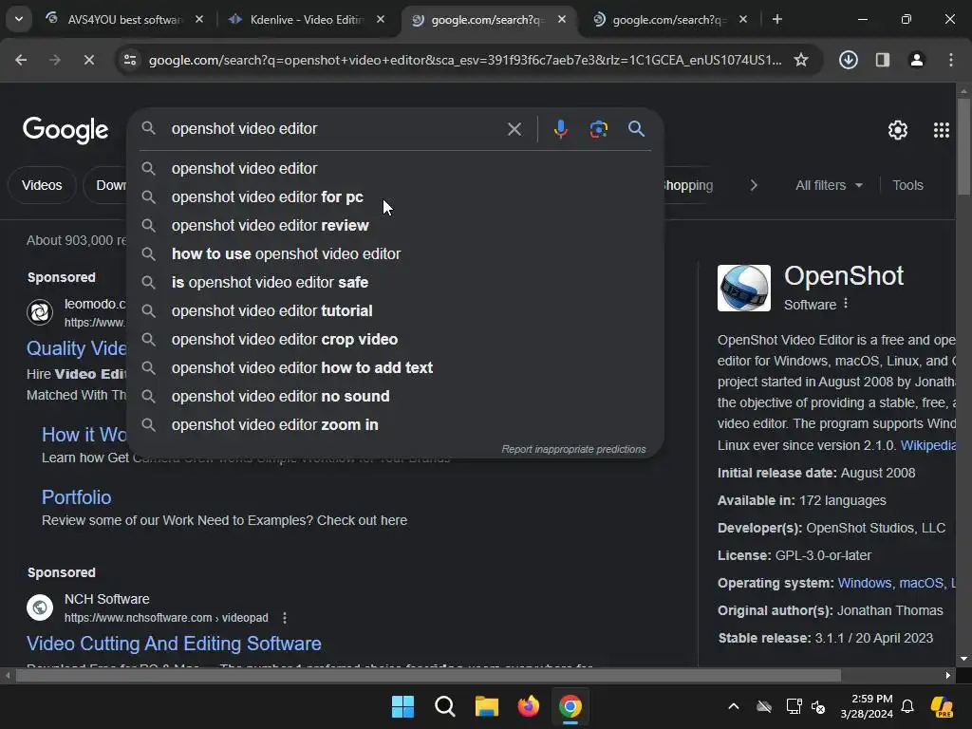Show hidden system tray icons
The width and height of the screenshot is (972, 729).
coord(734,706)
